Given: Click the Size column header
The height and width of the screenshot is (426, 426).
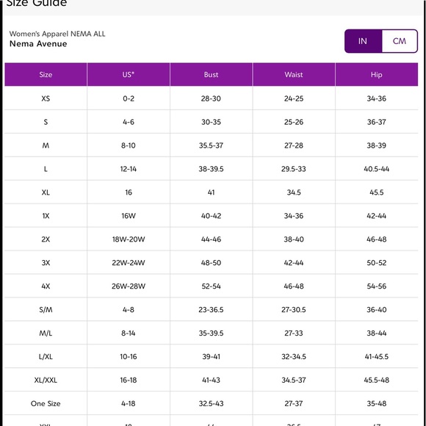Looking at the screenshot, I should (x=46, y=74).
